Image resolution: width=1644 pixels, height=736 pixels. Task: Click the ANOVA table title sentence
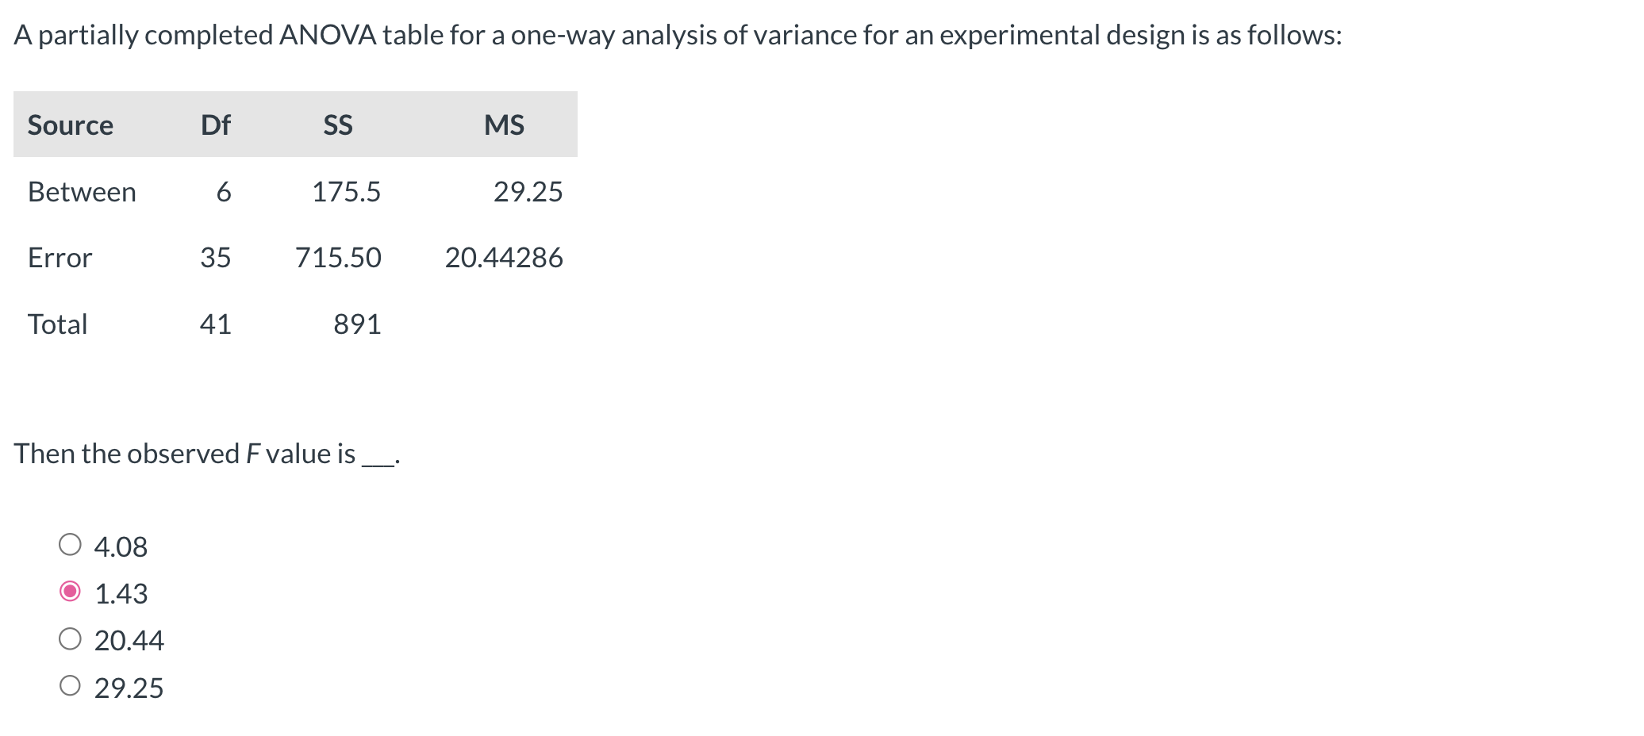[676, 33]
